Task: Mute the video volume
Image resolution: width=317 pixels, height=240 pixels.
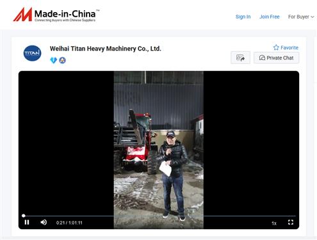Action: click(44, 222)
